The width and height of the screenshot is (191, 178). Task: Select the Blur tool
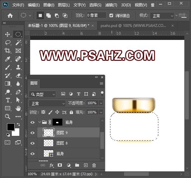tap(18, 84)
